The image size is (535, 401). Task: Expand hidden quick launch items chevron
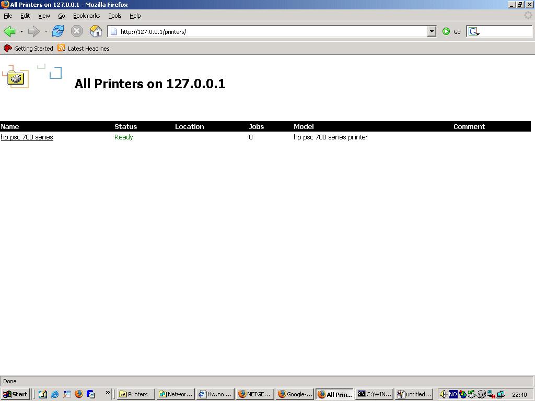[108, 393]
